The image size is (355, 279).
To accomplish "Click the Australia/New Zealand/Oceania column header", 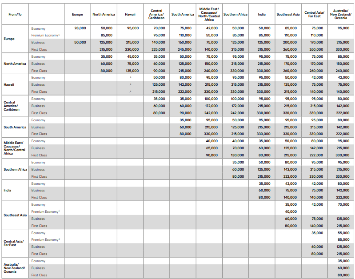I will (x=341, y=14).
